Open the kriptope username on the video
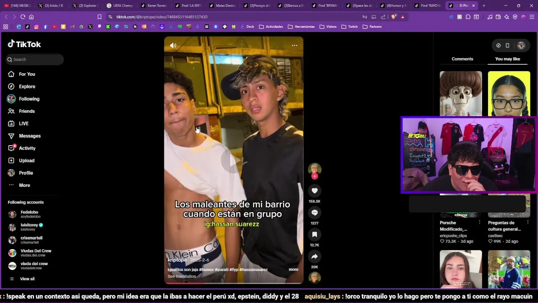The width and height of the screenshot is (538, 303). point(177,260)
